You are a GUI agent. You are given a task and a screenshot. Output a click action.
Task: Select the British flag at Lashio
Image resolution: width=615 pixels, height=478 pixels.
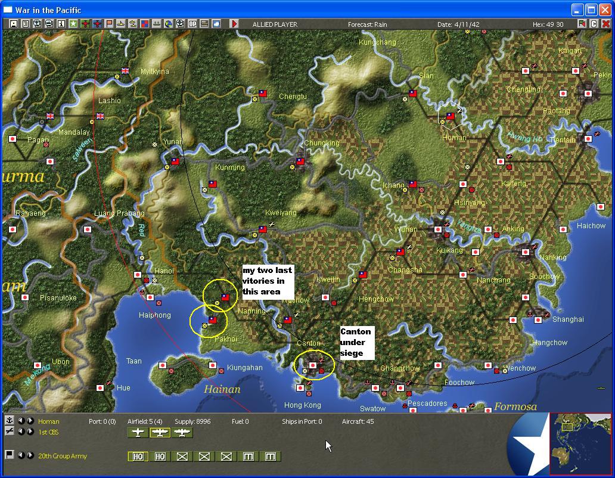pyautogui.click(x=100, y=116)
